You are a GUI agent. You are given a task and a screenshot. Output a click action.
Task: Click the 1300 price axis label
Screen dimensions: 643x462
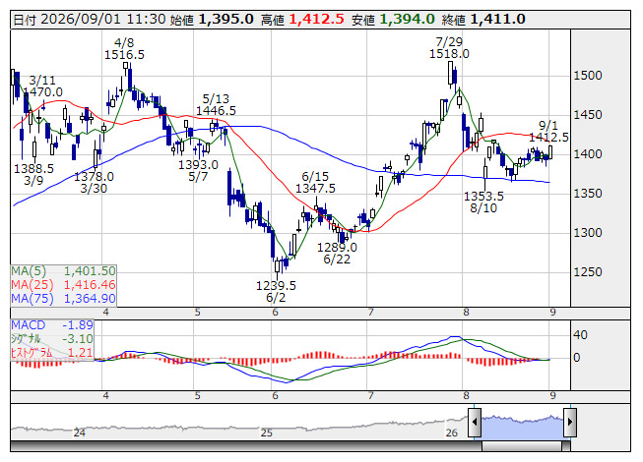(x=588, y=233)
